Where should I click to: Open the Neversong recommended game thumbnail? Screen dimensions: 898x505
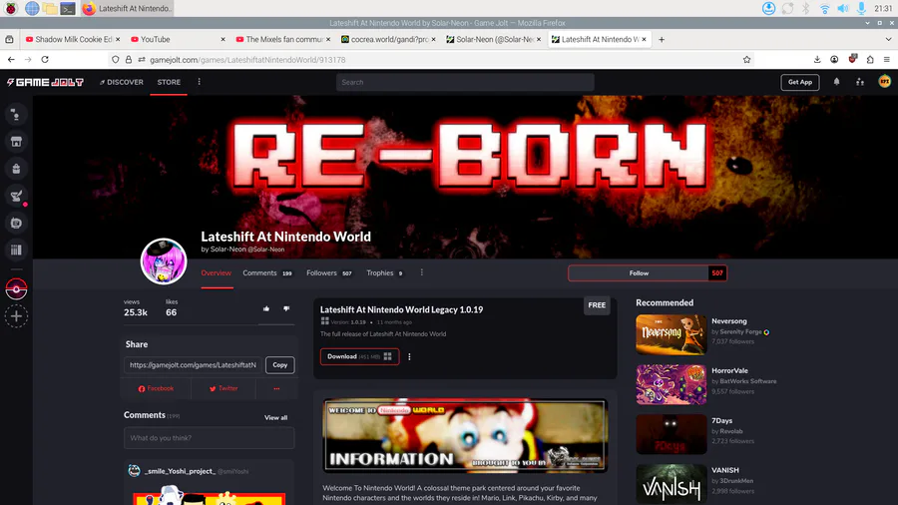pyautogui.click(x=671, y=335)
